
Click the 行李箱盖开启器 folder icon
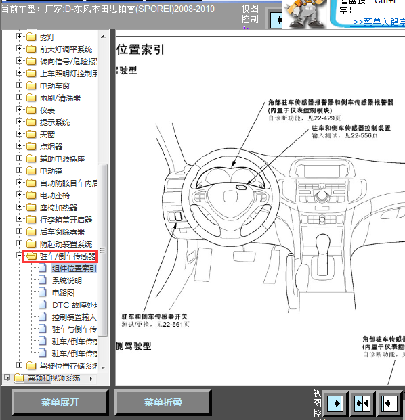point(31,219)
